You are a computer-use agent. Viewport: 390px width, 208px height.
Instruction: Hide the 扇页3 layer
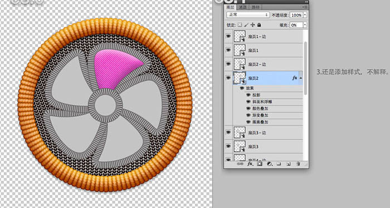click(x=228, y=146)
